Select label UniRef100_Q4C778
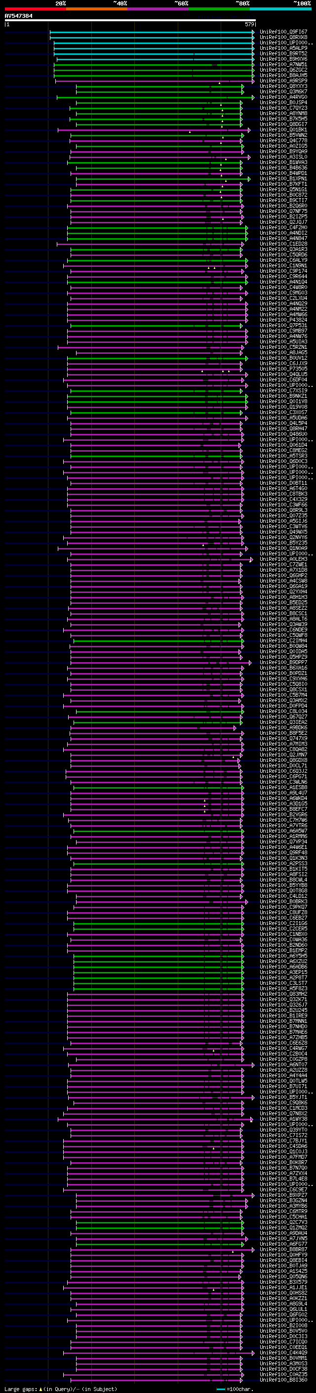The height and width of the screenshot is (1393, 316). click(x=283, y=141)
